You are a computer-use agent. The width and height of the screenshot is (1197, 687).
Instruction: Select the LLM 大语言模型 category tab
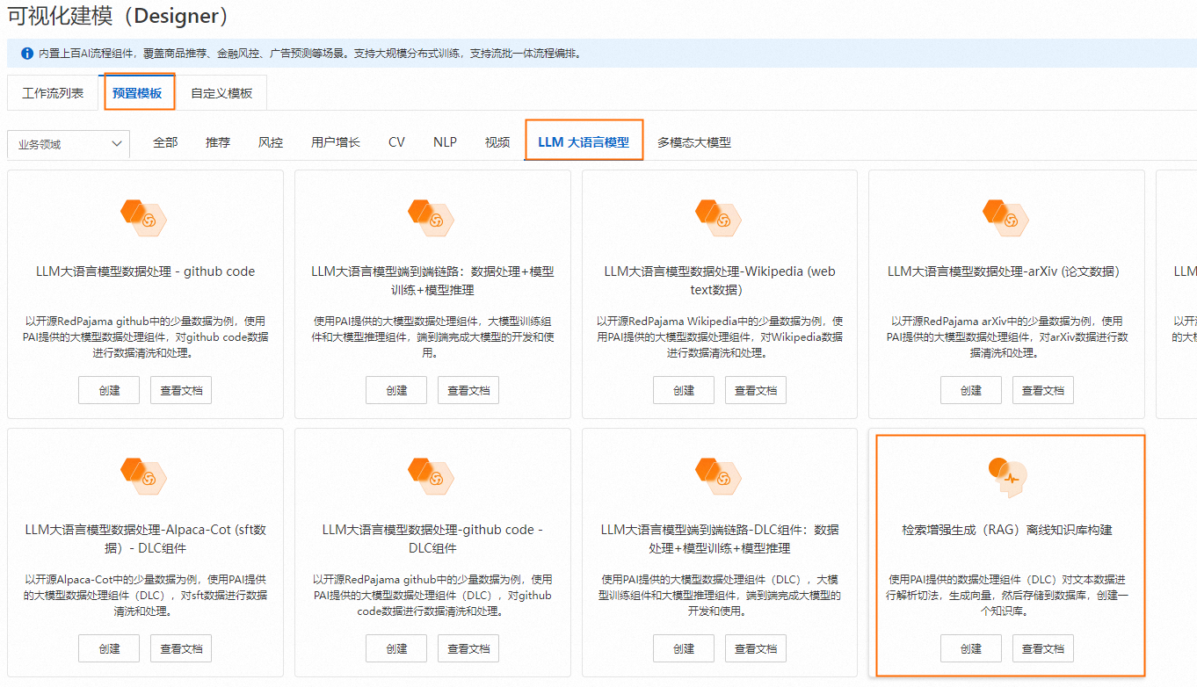click(x=584, y=142)
